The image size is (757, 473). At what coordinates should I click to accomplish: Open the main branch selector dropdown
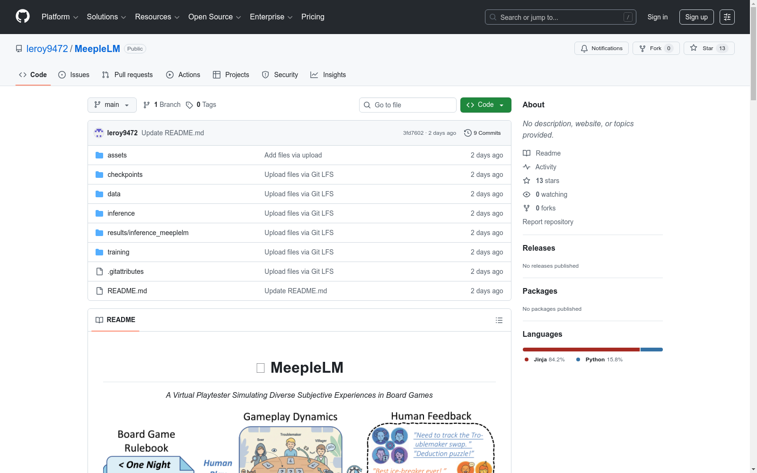pyautogui.click(x=112, y=105)
